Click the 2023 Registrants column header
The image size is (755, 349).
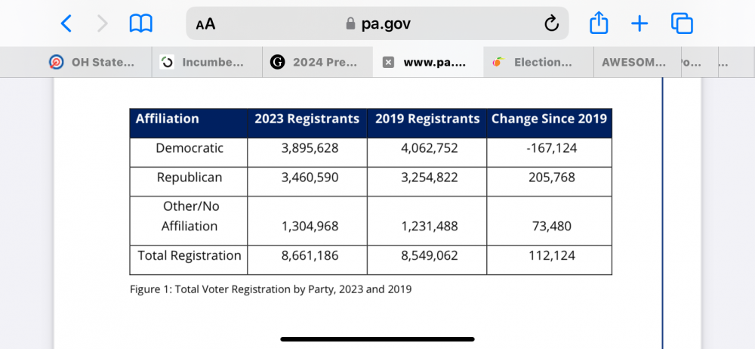[307, 119]
